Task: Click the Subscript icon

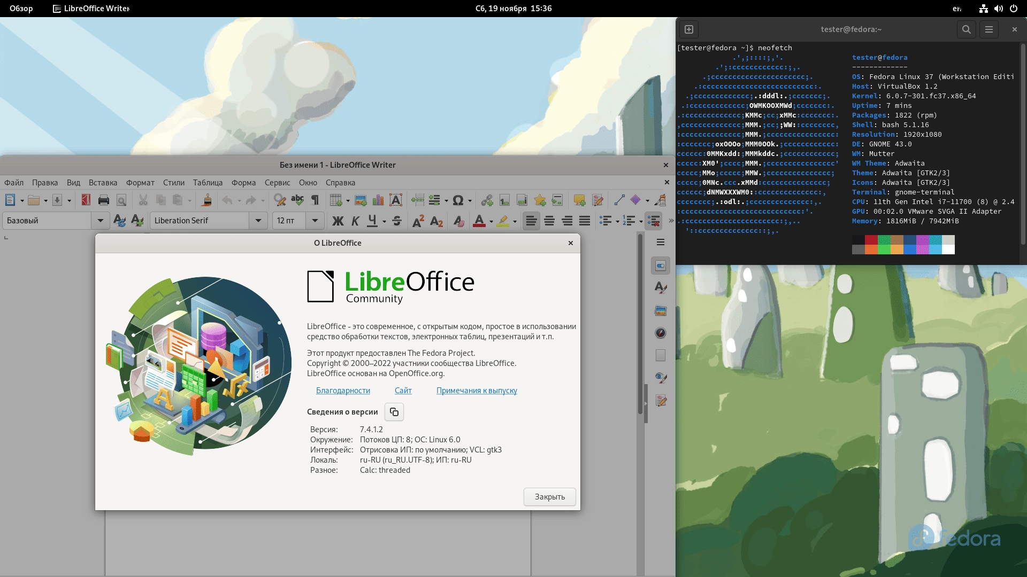Action: [436, 221]
